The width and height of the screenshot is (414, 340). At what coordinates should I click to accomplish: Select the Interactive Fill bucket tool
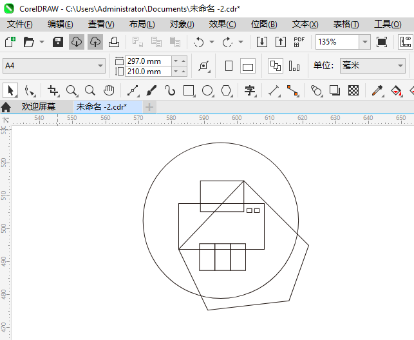tap(396, 90)
